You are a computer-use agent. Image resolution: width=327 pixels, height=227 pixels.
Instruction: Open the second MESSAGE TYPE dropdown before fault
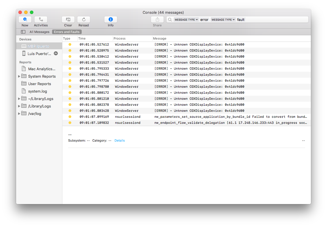pos(223,19)
